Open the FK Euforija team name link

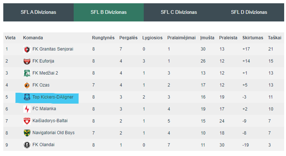(43, 61)
